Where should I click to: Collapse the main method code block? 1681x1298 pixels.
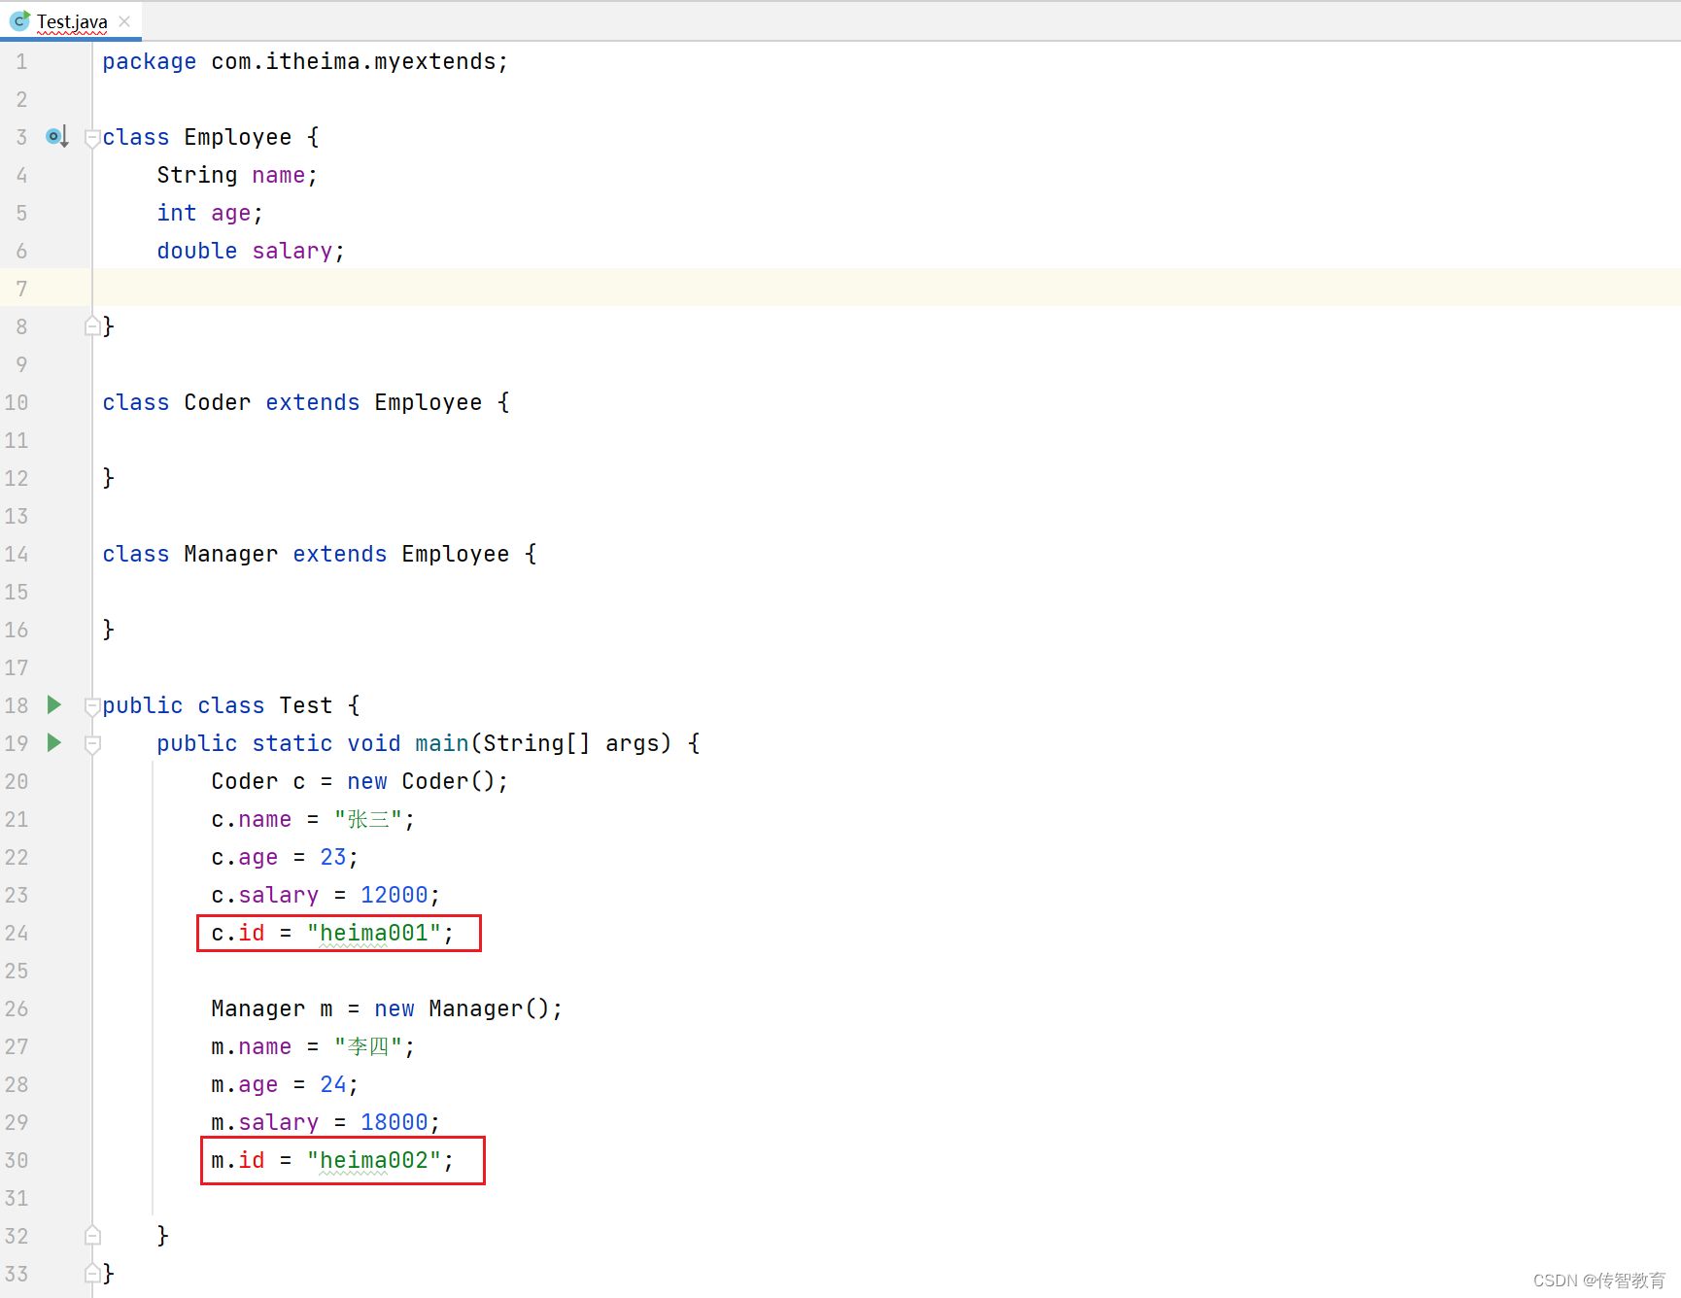(x=92, y=744)
